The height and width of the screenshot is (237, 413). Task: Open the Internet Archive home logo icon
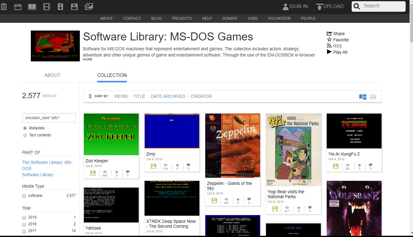pos(4,6)
